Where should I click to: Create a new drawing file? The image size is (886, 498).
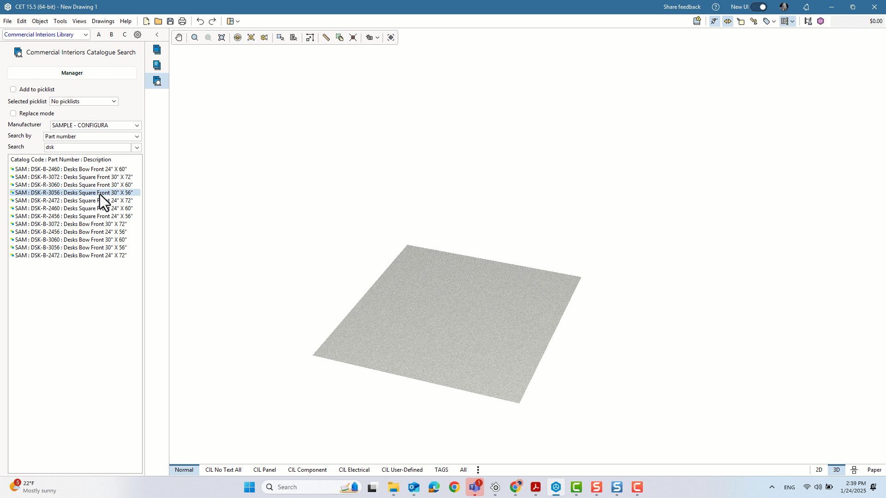point(146,21)
